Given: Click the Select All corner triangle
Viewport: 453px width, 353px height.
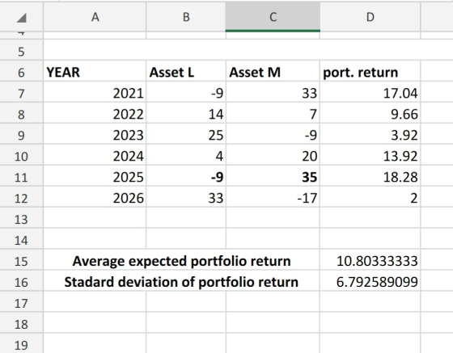Looking at the screenshot, I should (22, 17).
